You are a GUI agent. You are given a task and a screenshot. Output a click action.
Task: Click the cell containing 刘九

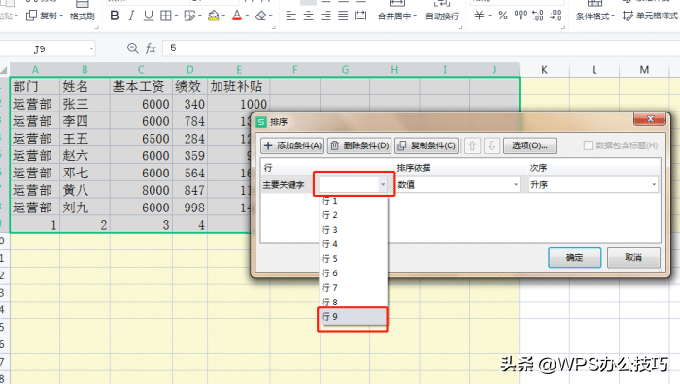pyautogui.click(x=85, y=208)
